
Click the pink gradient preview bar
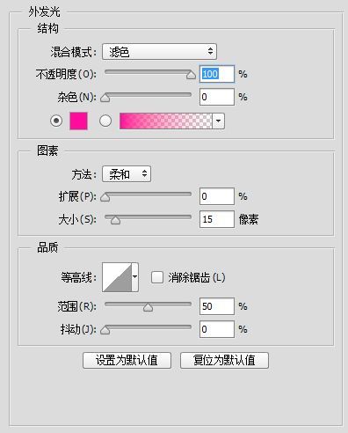pos(166,121)
